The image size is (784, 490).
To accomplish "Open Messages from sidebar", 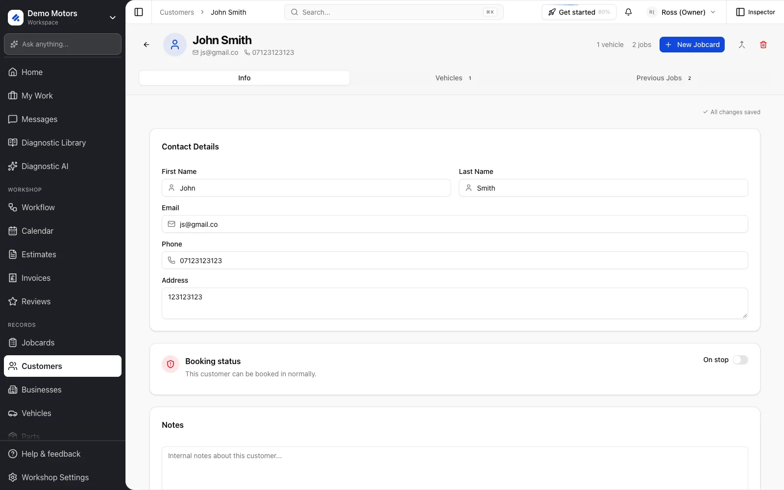I will (63, 119).
